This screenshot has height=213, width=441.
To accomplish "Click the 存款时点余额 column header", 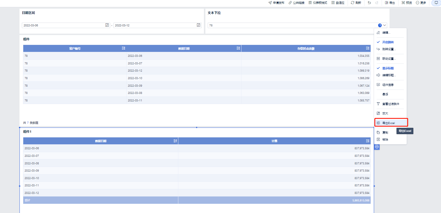I will [306, 49].
